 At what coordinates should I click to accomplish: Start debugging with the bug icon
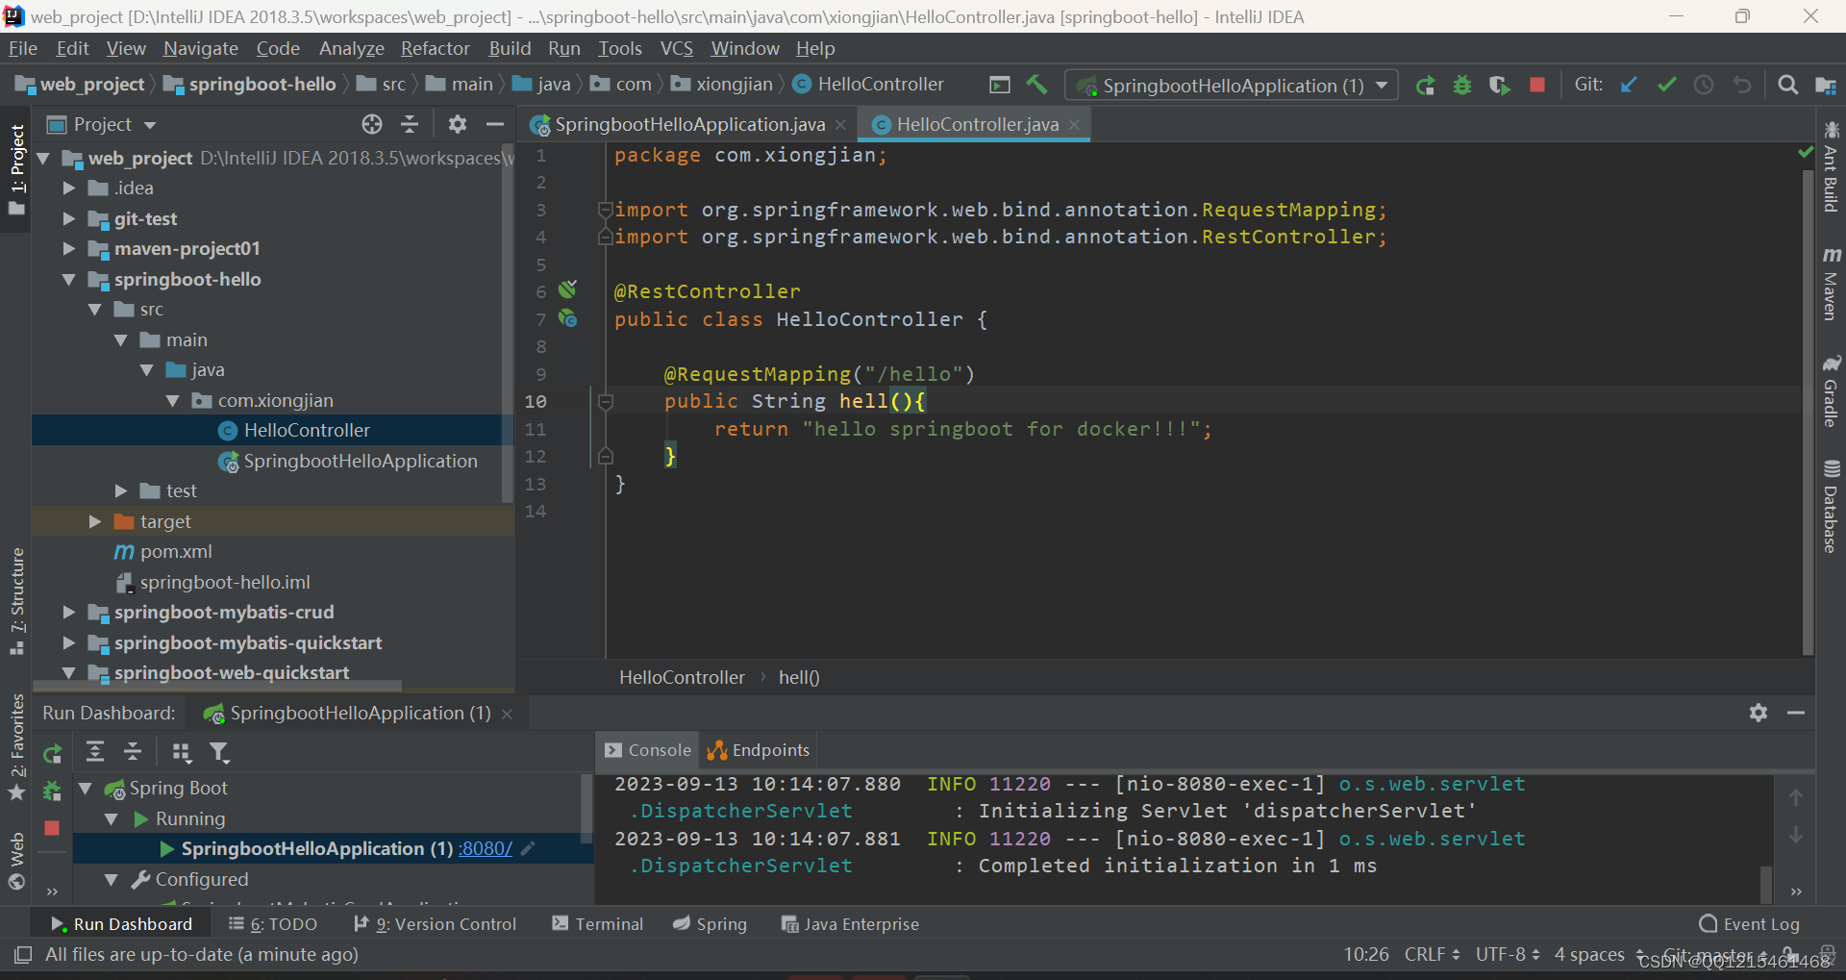click(x=1462, y=86)
